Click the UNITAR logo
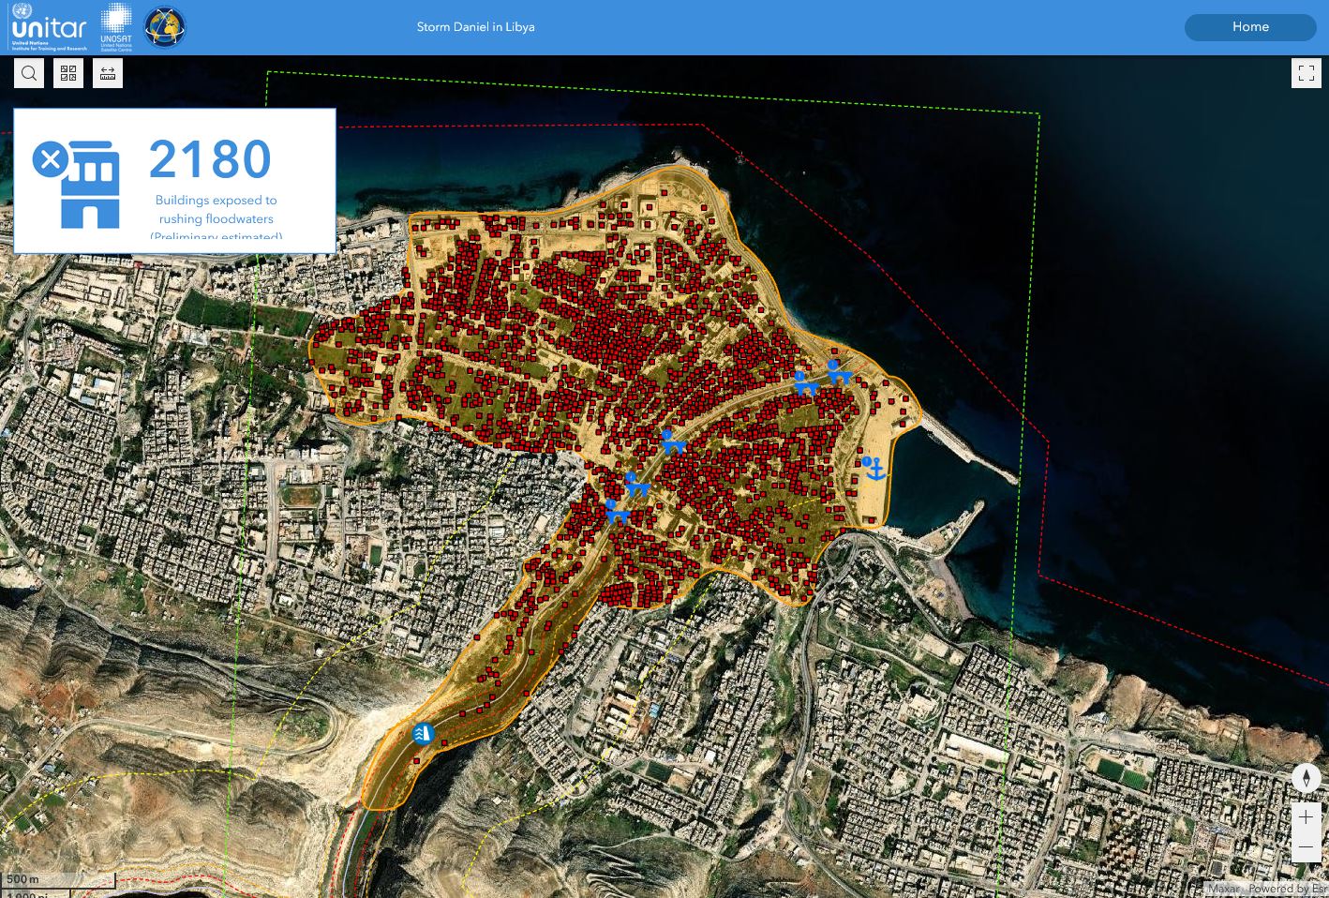The height and width of the screenshot is (898, 1329). (x=49, y=27)
